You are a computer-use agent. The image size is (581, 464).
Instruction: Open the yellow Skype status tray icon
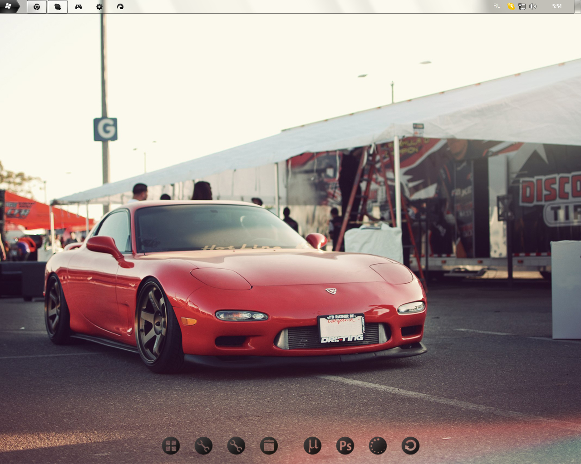pos(511,6)
